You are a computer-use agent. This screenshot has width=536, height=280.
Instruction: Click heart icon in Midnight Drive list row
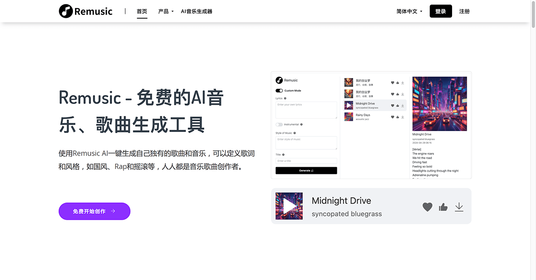(x=393, y=106)
